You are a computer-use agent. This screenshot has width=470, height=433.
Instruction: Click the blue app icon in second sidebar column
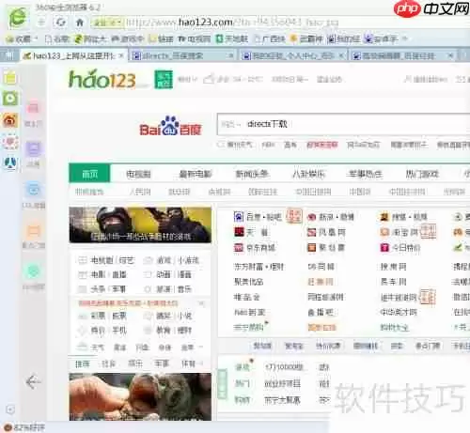point(33,190)
